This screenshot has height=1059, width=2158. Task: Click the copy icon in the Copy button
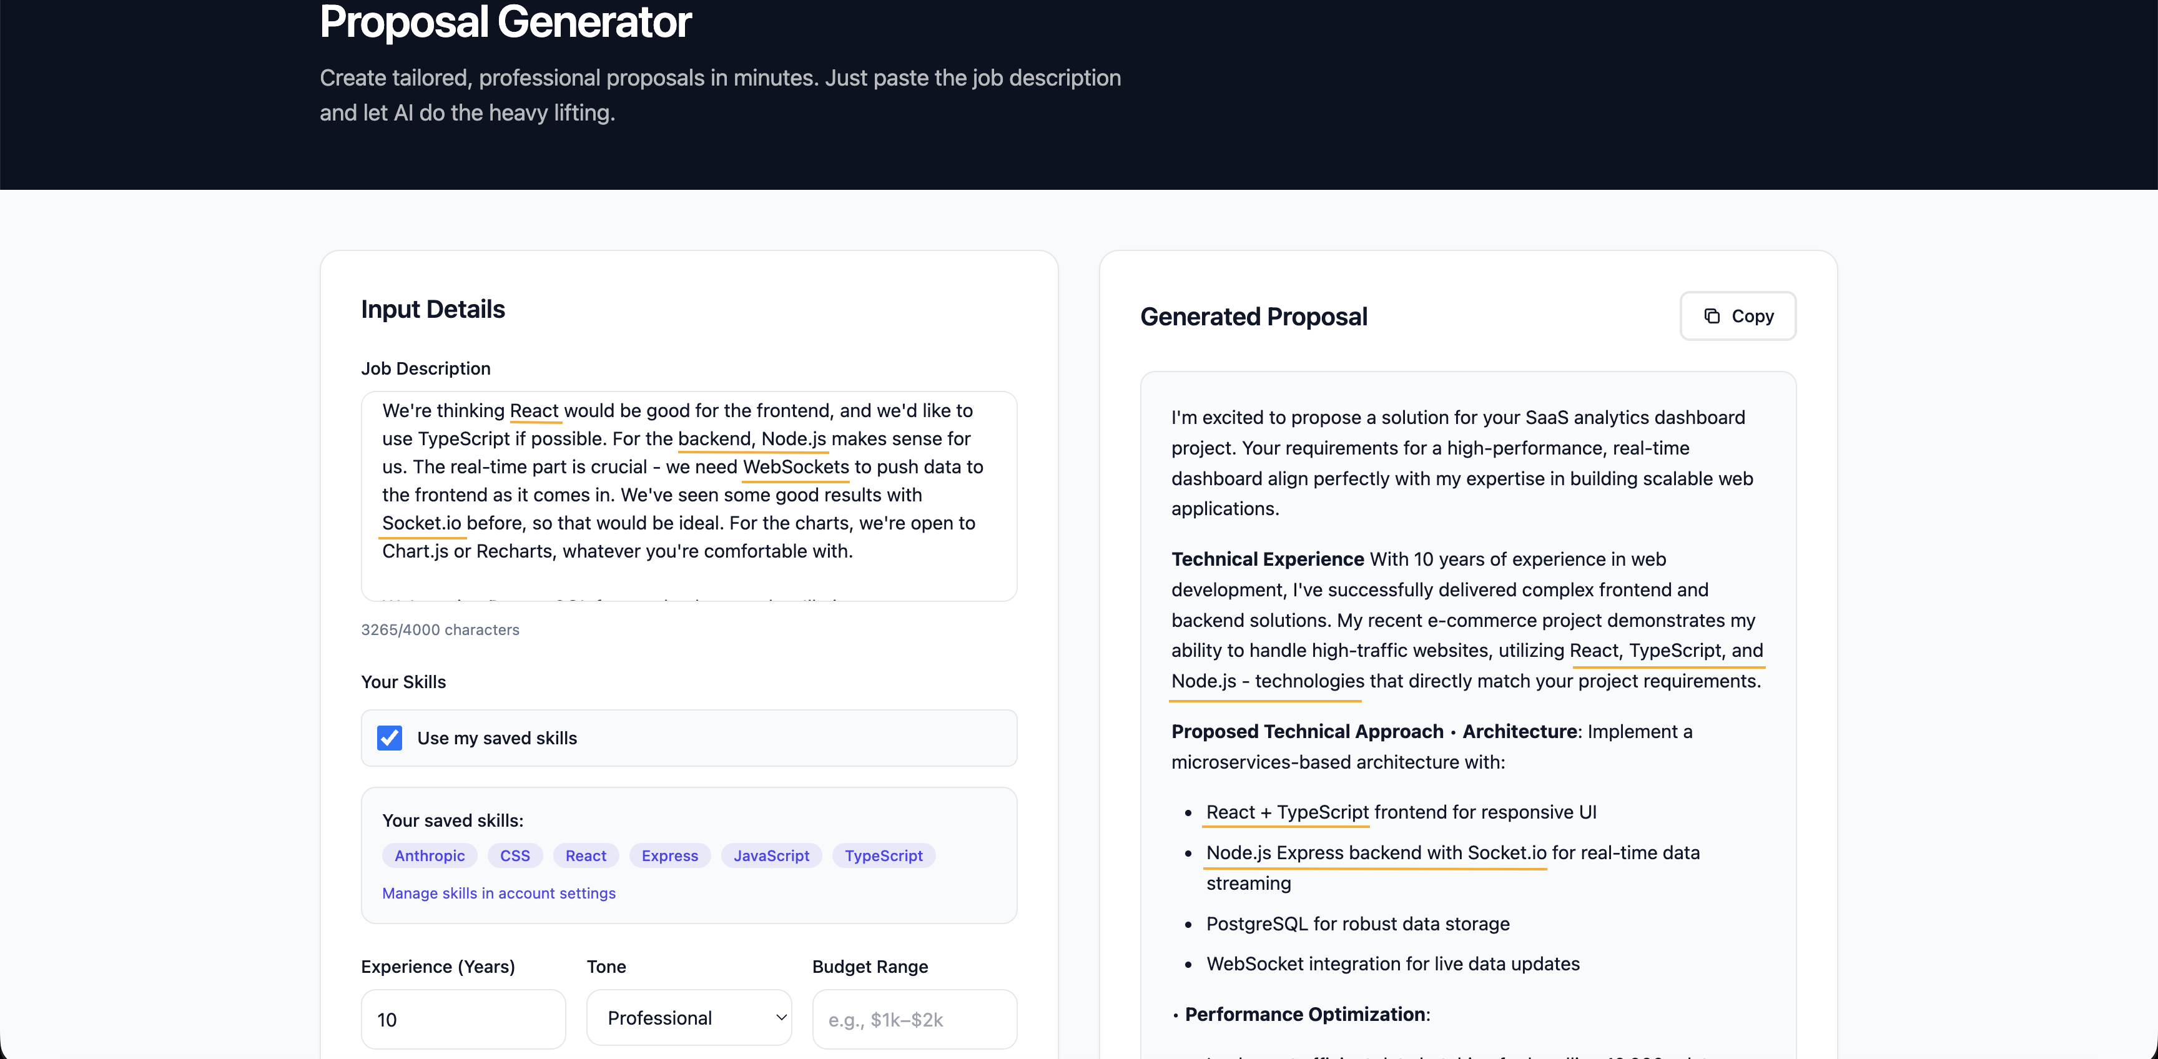click(1712, 316)
